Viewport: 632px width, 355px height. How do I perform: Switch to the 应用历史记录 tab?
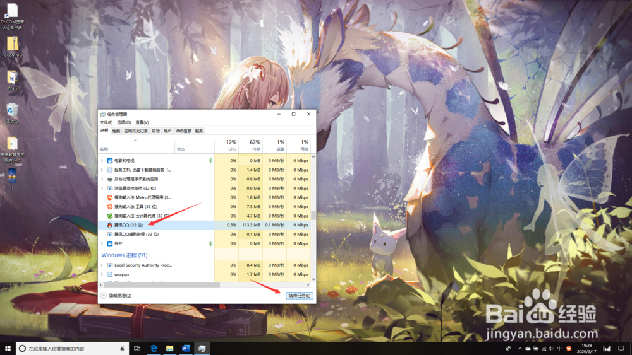[136, 131]
